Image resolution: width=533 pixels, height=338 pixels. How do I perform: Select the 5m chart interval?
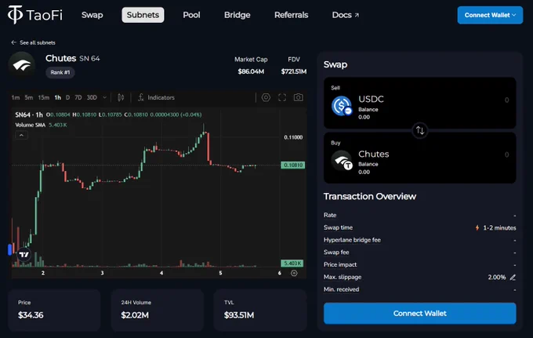point(28,97)
